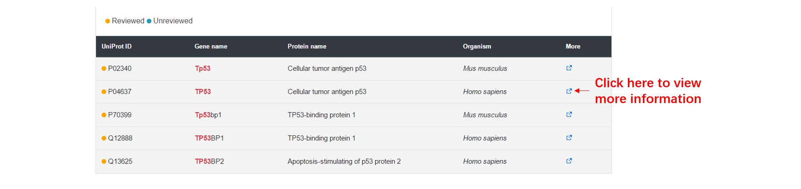Open the TP53BP2 gene entry
Image resolution: width=801 pixels, height=189 pixels.
click(x=209, y=161)
